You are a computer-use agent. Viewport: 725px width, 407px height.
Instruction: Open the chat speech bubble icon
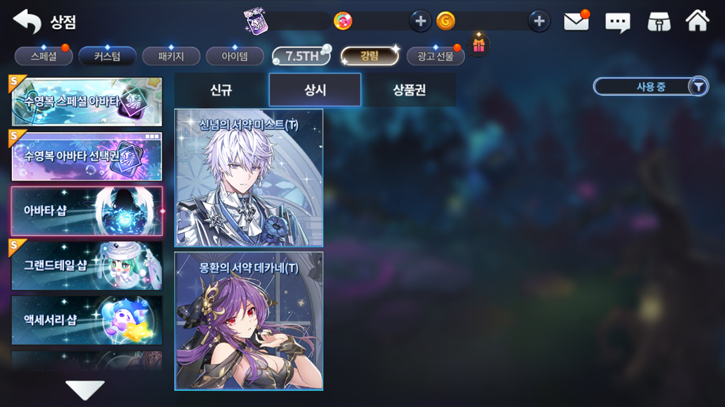618,22
